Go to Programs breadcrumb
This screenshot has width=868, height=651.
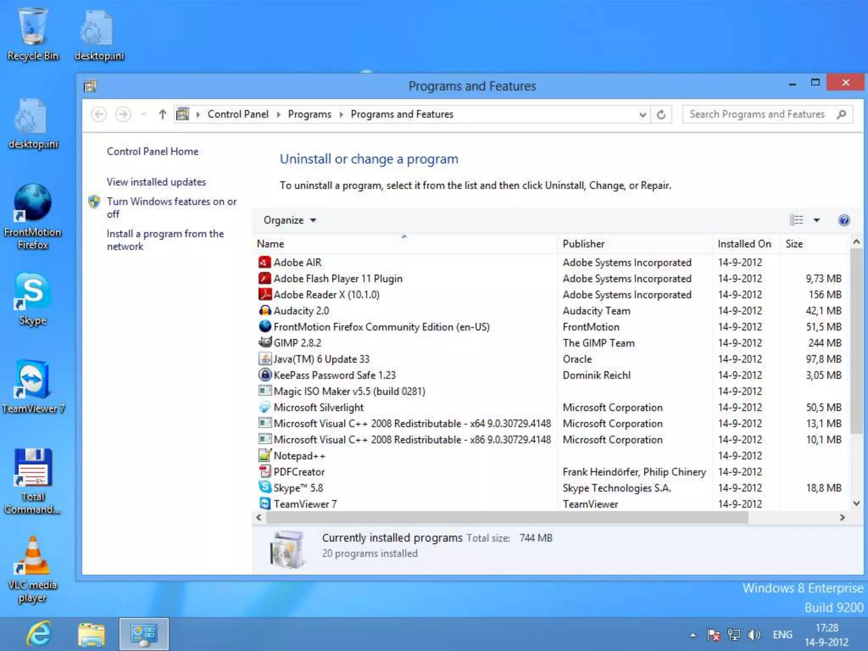(x=309, y=114)
